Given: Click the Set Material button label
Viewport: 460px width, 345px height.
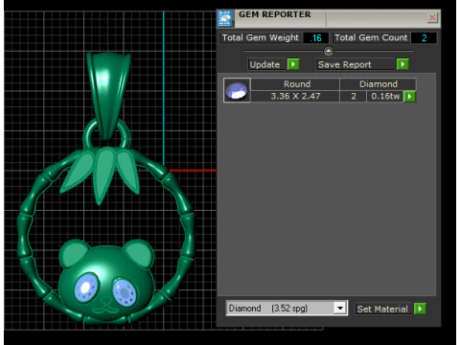Looking at the screenshot, I should point(382,309).
